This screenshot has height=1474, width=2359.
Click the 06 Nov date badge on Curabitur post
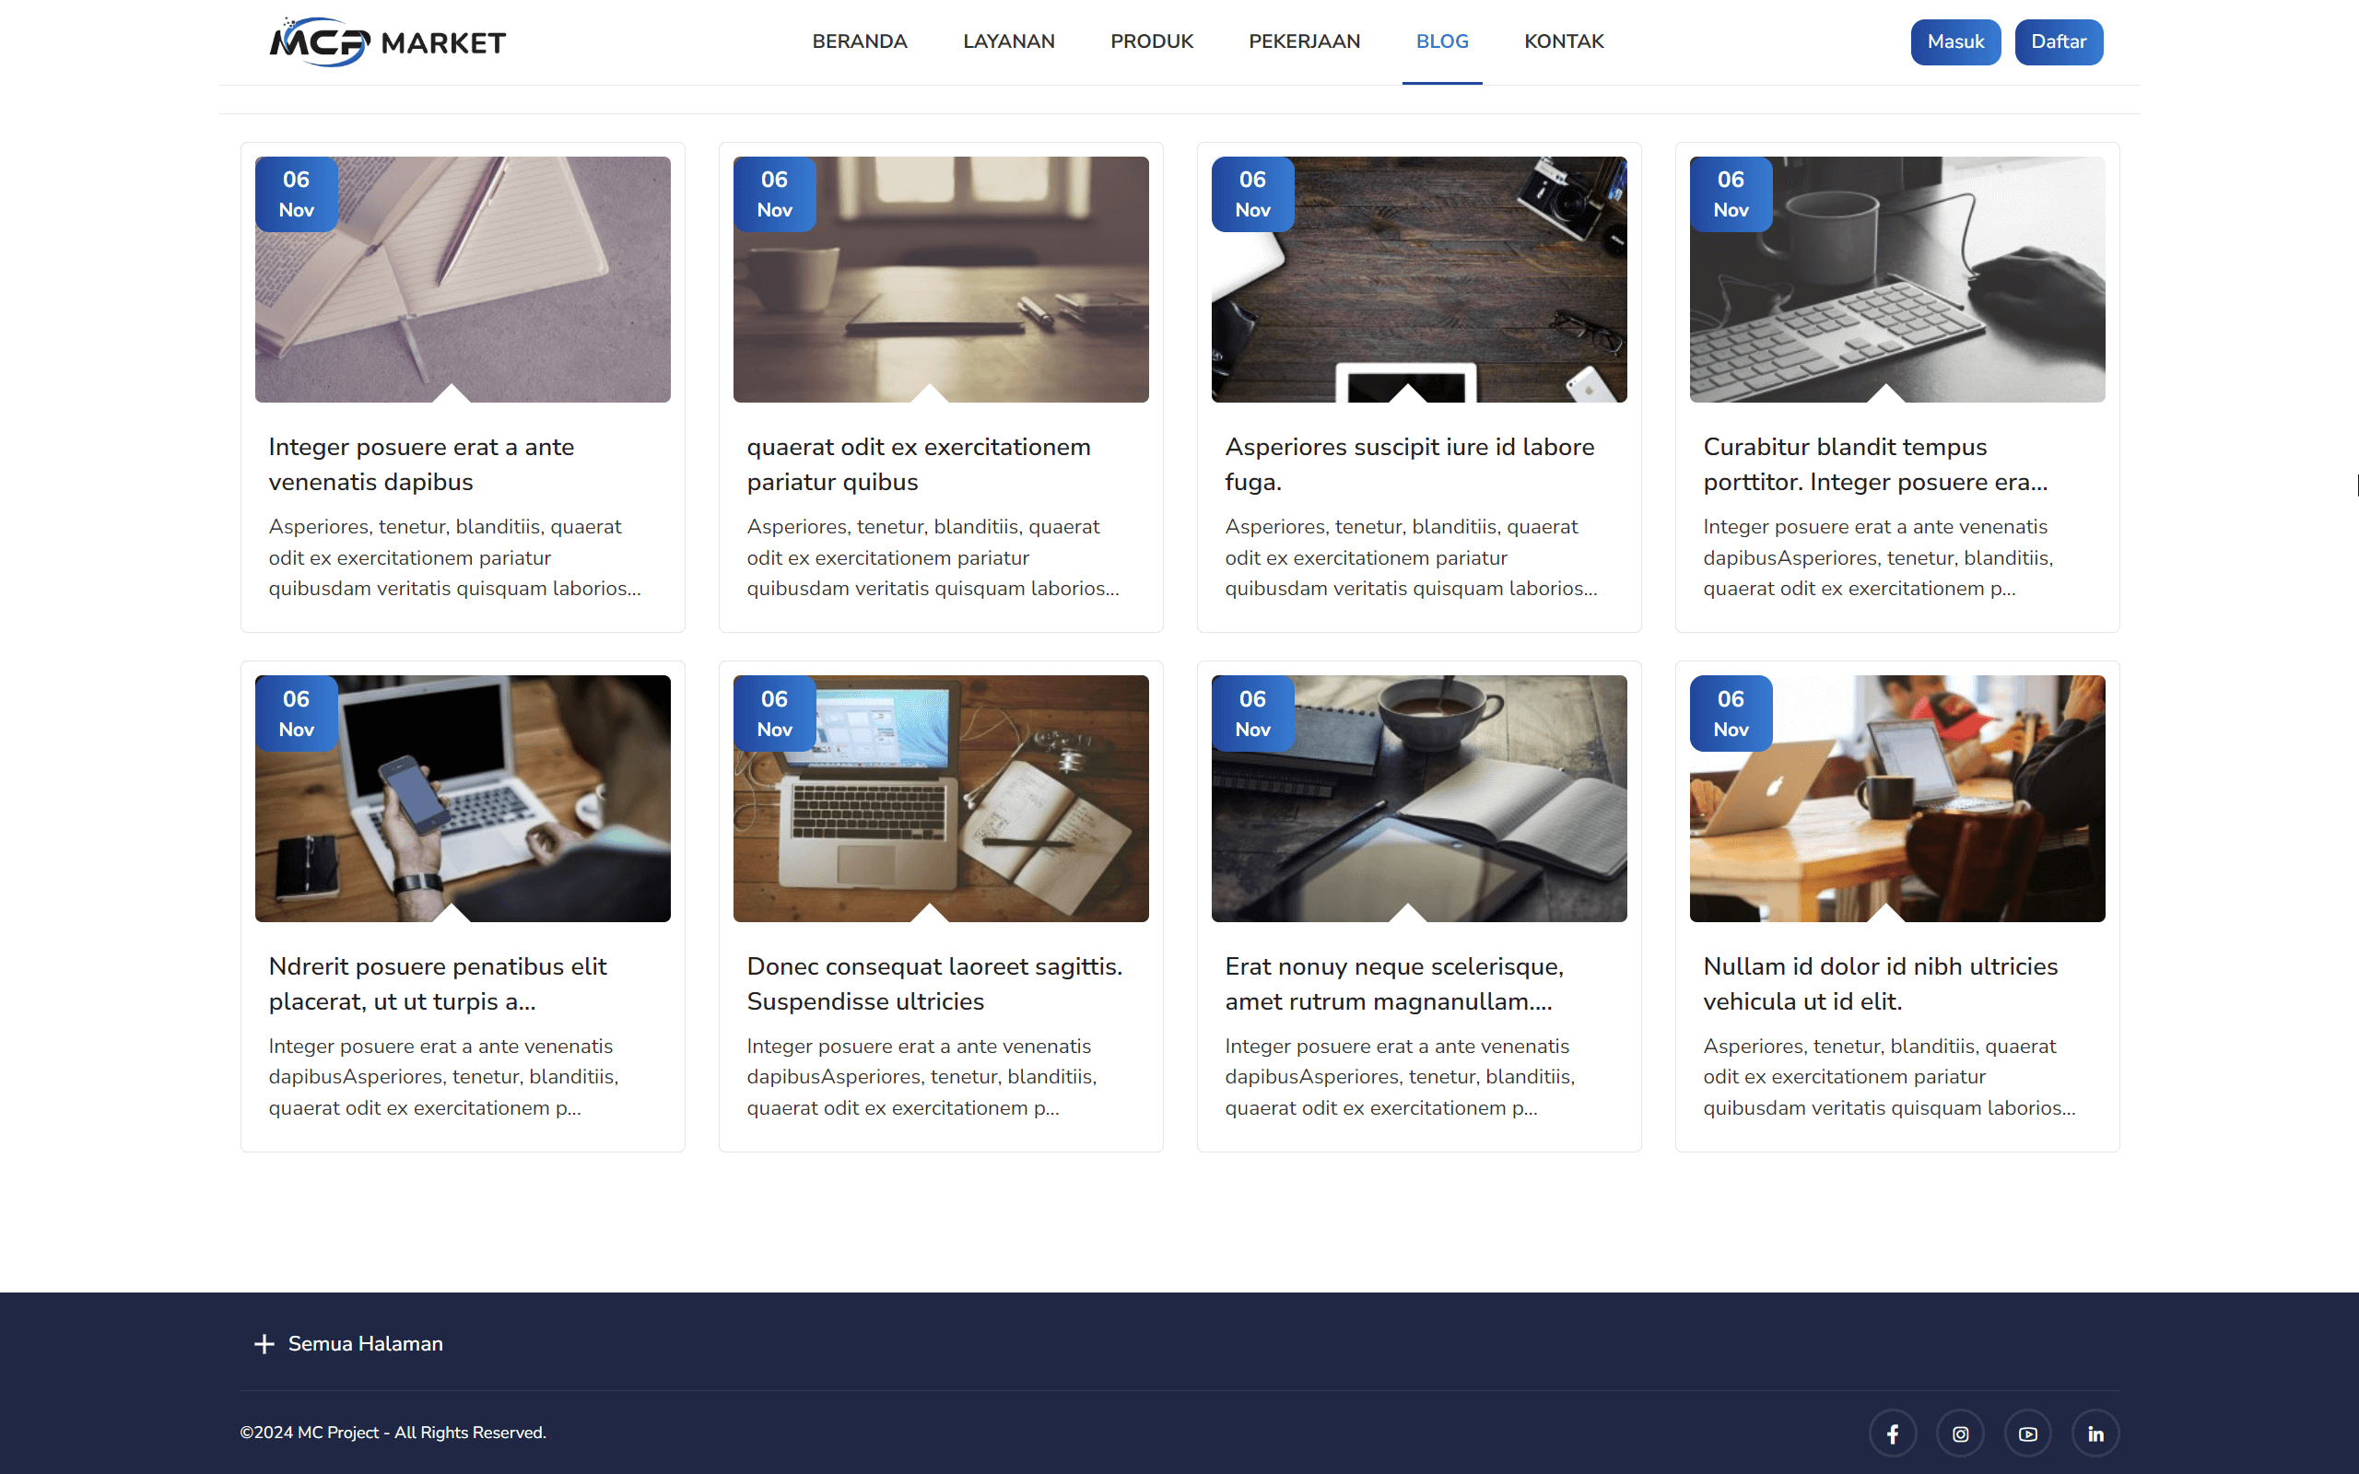[1730, 194]
